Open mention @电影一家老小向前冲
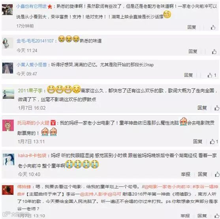The width and height of the screenshot is (220, 219). [167, 187]
